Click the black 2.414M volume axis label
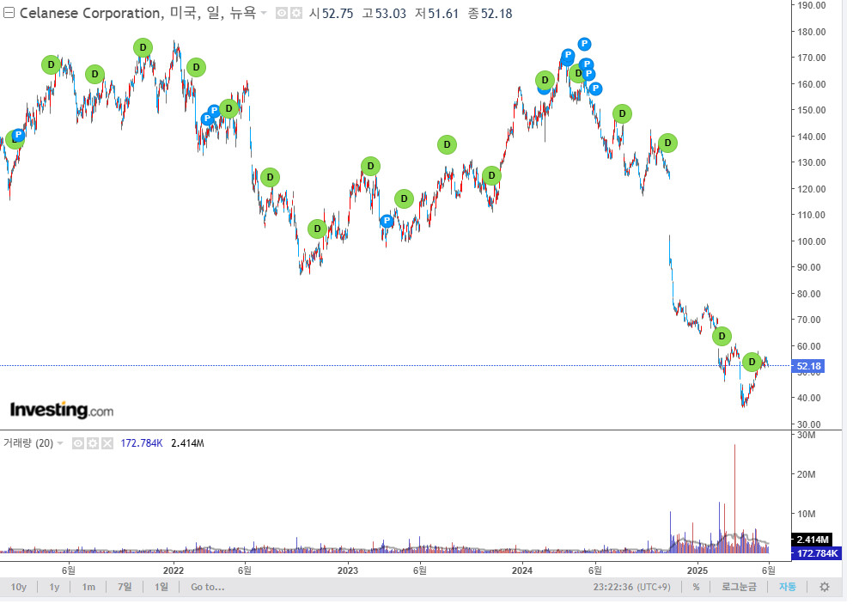 tap(812, 540)
